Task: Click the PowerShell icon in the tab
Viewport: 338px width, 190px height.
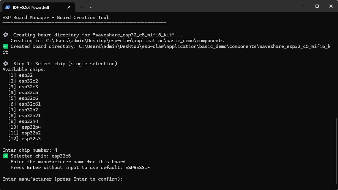Action: point(8,7)
